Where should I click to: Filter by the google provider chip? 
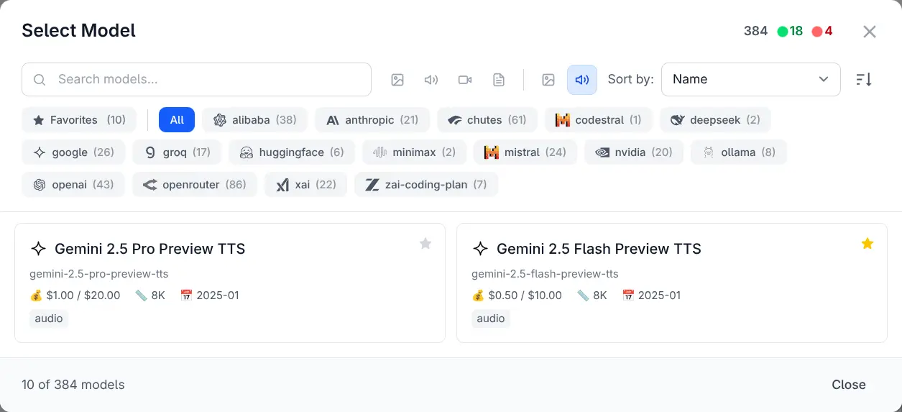coord(73,152)
